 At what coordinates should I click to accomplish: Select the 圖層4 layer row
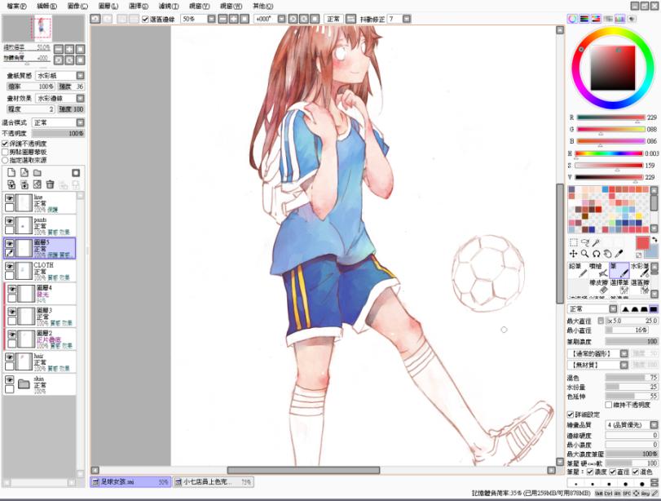(x=40, y=294)
